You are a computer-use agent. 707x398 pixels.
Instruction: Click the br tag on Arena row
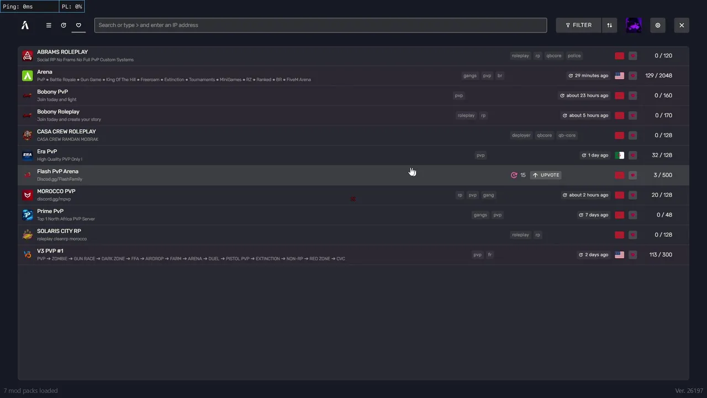point(500,75)
